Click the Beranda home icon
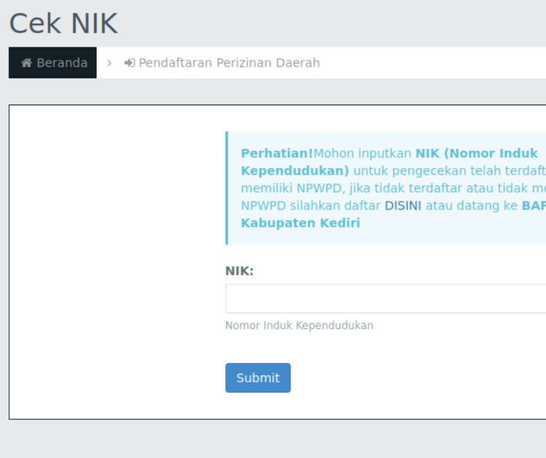The width and height of the screenshot is (546, 458). point(27,63)
